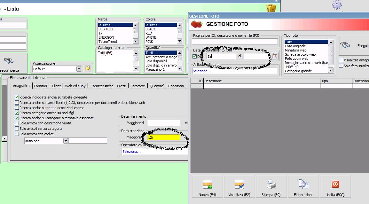The width and height of the screenshot is (369, 204).
Task: Open the Quantita' filter tab
Action: pos(157,86)
